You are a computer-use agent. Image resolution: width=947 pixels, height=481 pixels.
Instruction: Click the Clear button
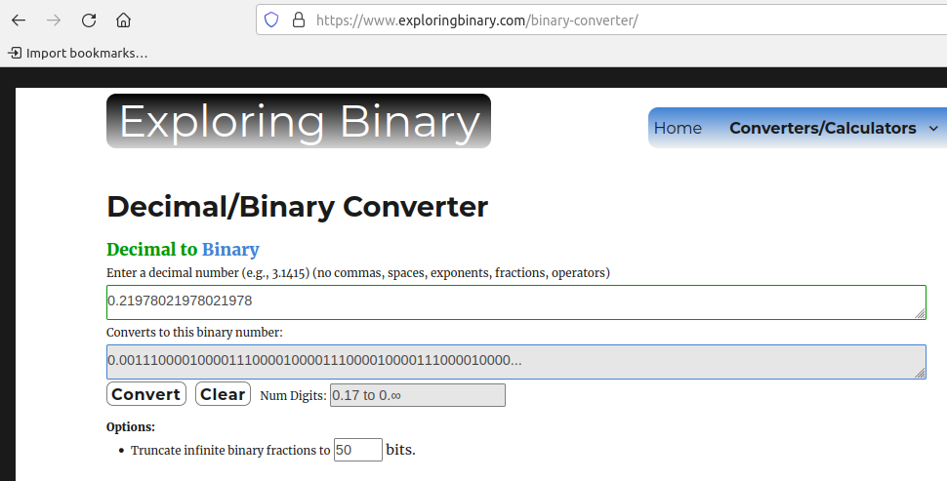[223, 394]
